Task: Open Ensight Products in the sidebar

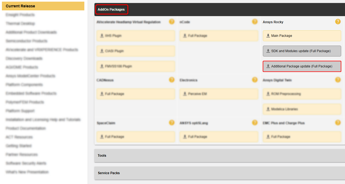Action: click(20, 15)
